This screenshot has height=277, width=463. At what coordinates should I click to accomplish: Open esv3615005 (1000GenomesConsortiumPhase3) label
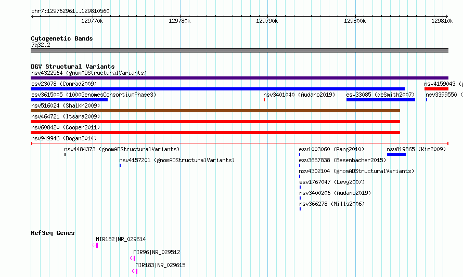[x=94, y=95]
